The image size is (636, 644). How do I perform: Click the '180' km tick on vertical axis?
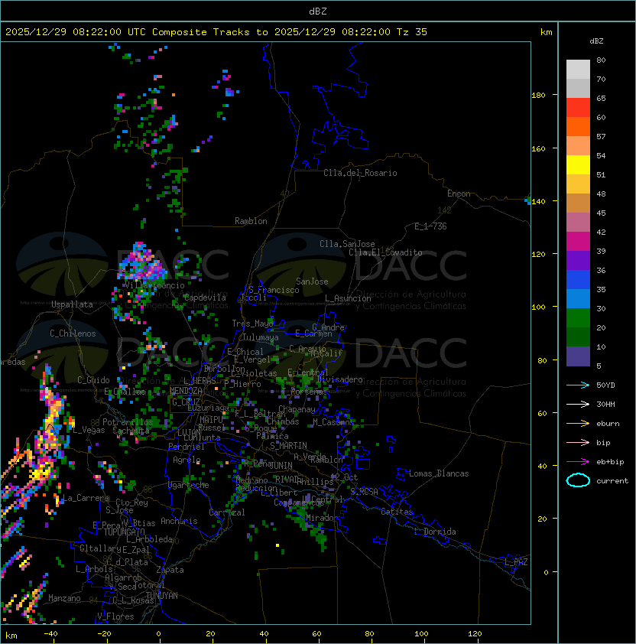coord(538,95)
